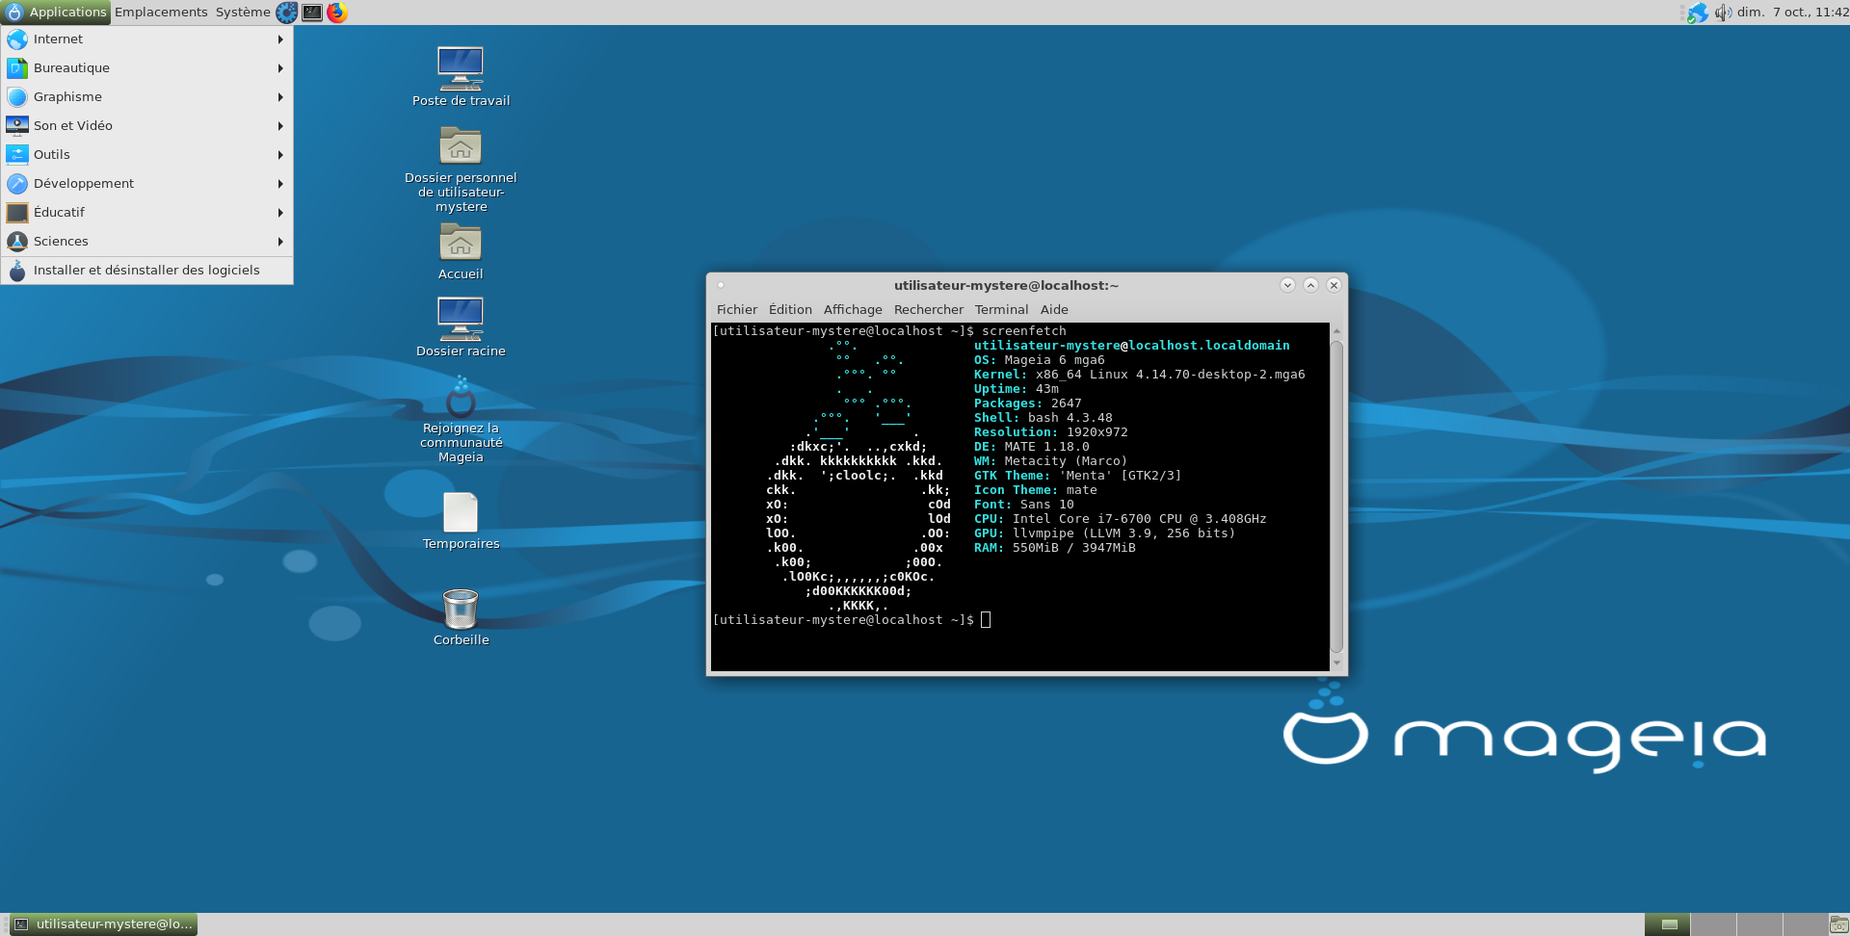The image size is (1850, 936).
Task: Click the 'Packages: 2647' line in terminal
Action: (1028, 403)
